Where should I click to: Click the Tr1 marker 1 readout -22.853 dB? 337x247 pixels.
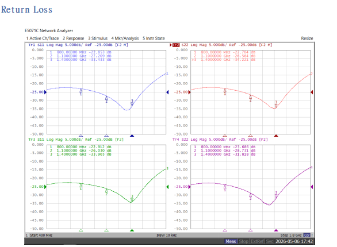coord(81,52)
